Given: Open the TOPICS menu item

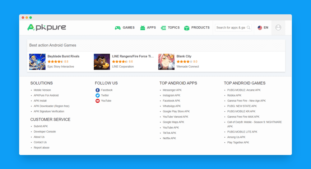Looking at the screenshot, I should [174, 28].
